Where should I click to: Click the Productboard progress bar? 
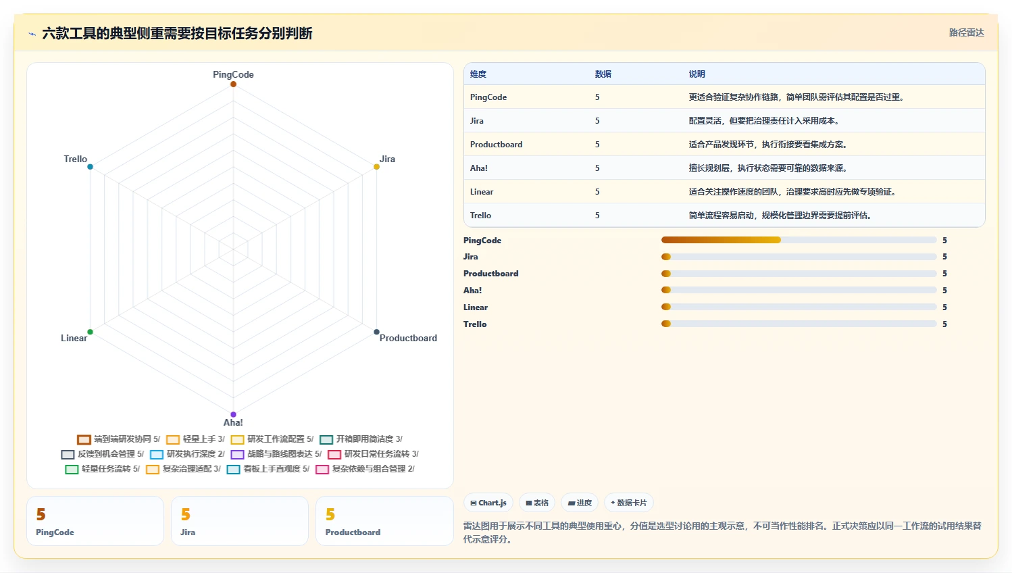[x=799, y=274]
